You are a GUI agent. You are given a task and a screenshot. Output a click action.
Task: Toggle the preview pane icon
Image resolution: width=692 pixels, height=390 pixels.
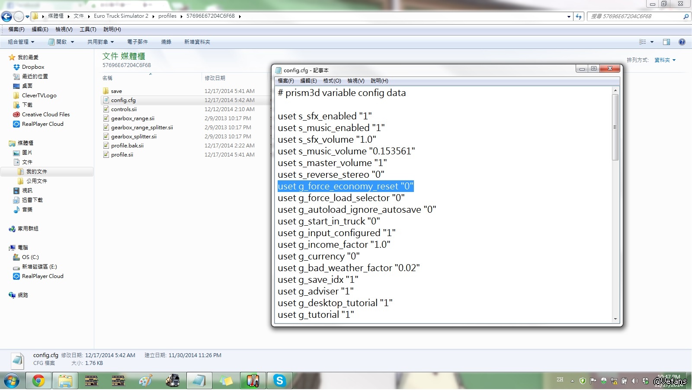point(666,42)
